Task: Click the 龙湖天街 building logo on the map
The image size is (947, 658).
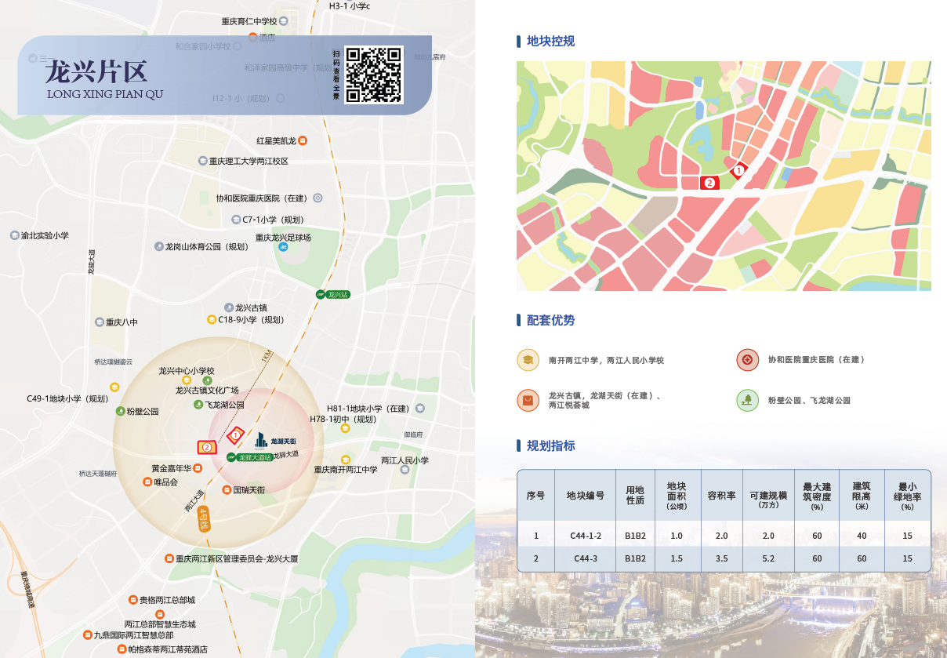Action: (x=261, y=441)
